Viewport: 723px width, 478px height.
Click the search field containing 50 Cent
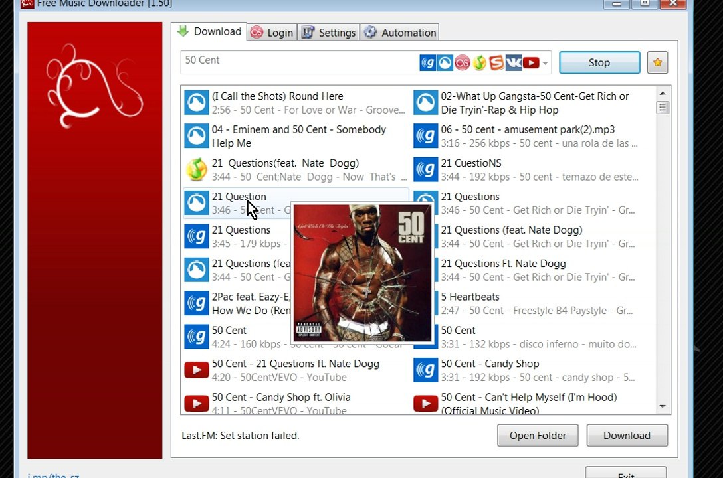300,62
